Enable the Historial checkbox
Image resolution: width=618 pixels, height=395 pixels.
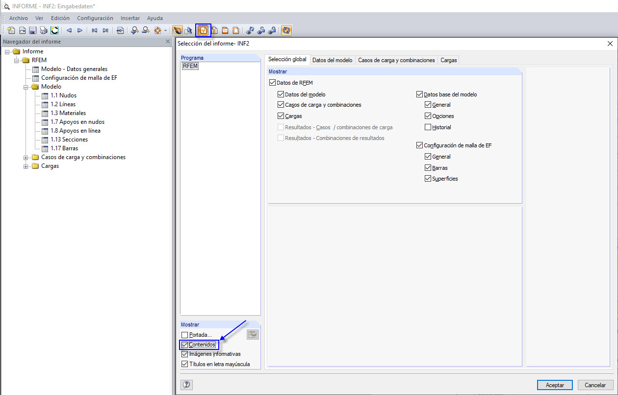pos(428,127)
